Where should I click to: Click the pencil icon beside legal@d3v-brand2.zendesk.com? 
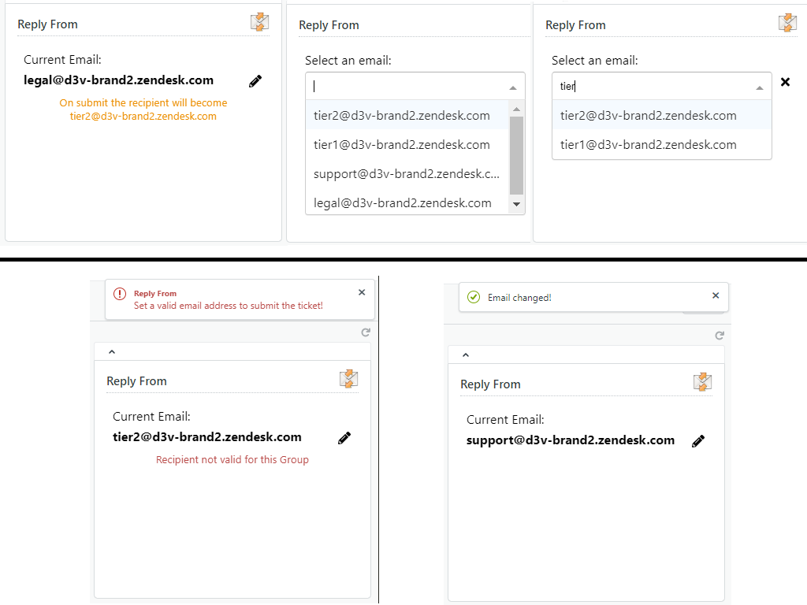[255, 81]
